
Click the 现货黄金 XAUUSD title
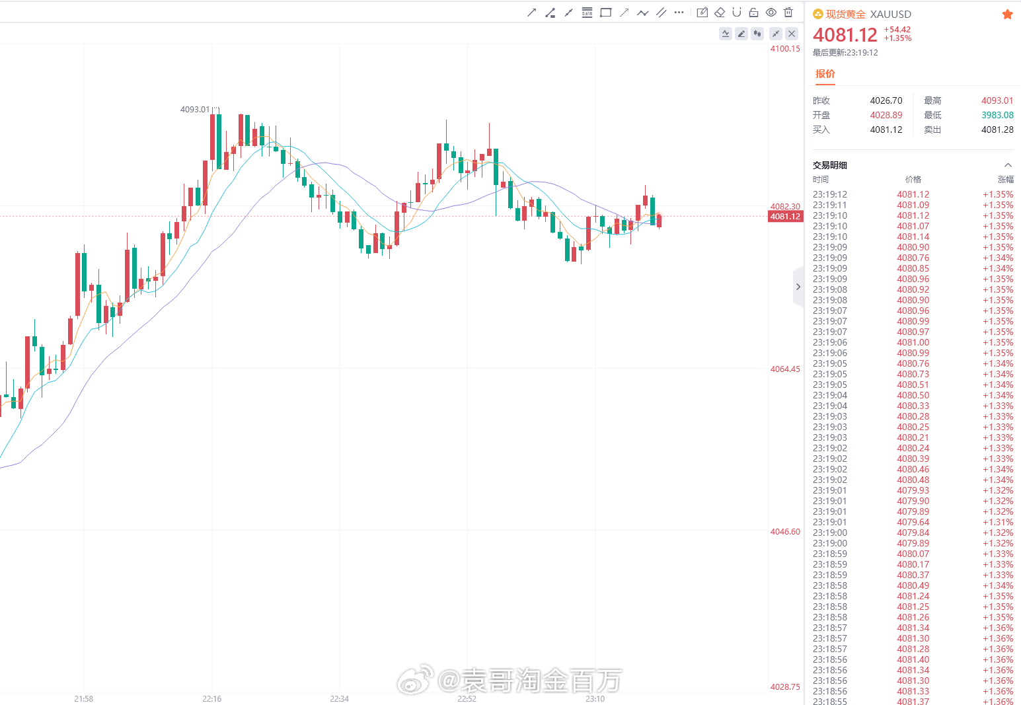[868, 14]
